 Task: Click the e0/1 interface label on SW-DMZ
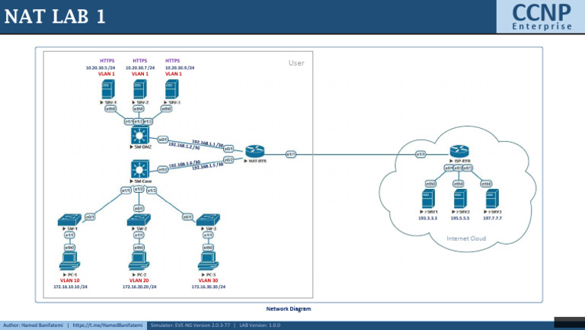coord(163,139)
